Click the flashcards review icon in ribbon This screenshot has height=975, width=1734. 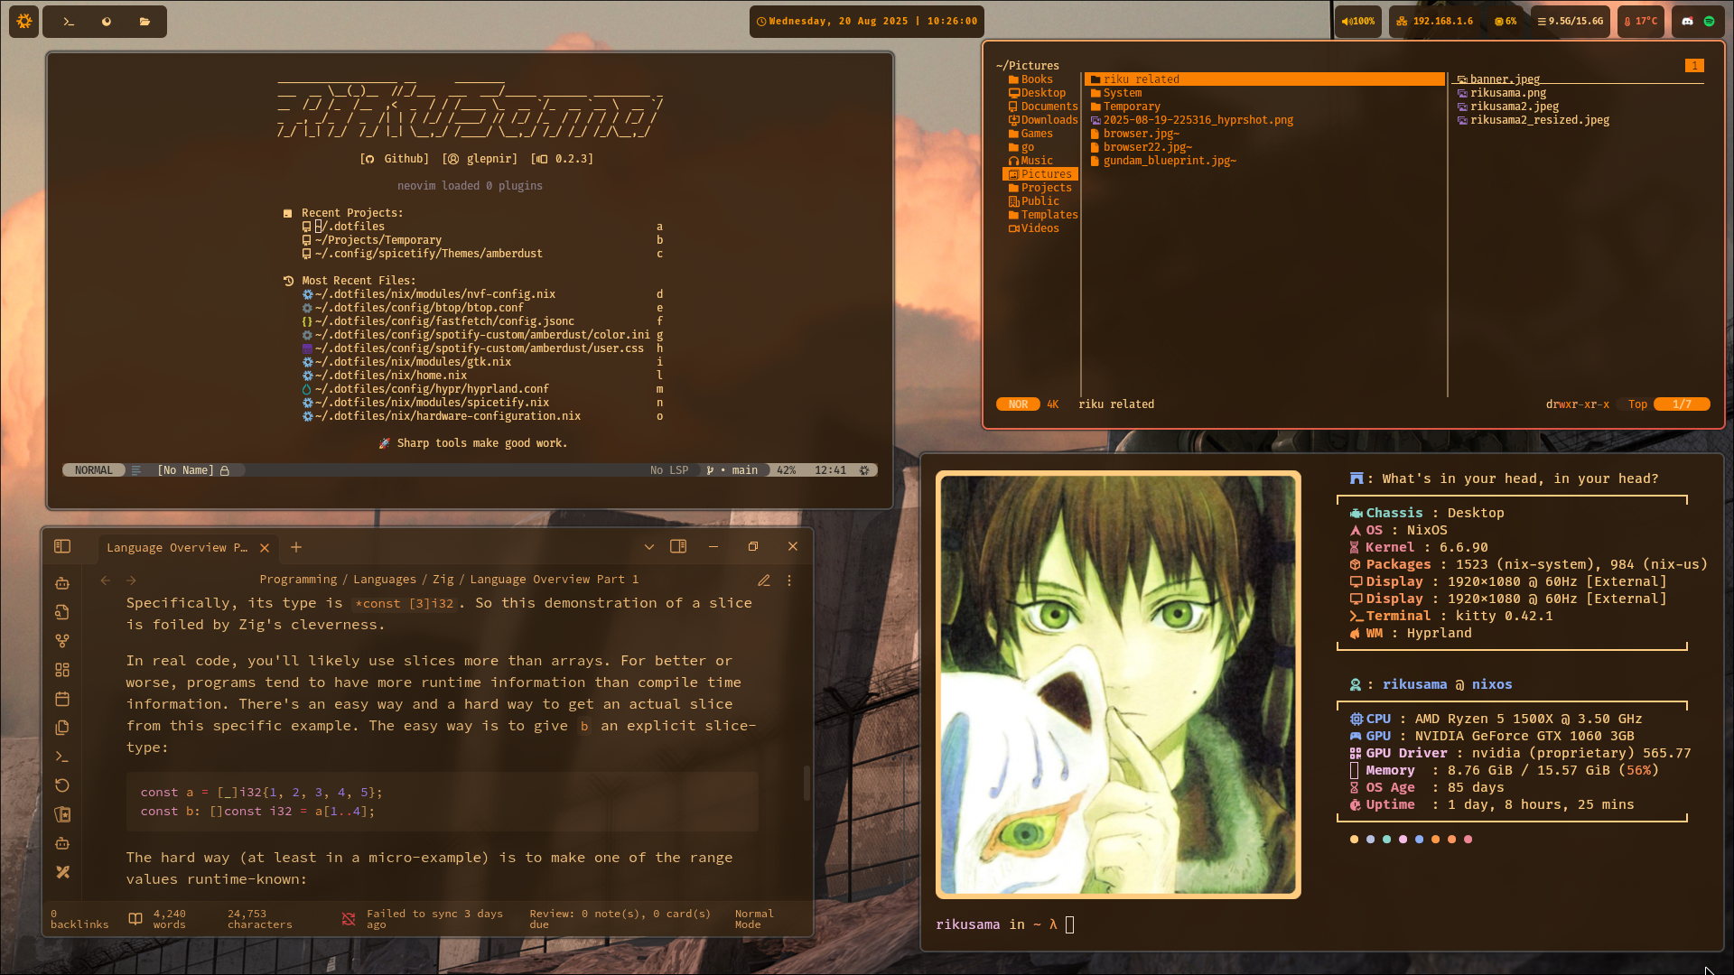(x=62, y=814)
